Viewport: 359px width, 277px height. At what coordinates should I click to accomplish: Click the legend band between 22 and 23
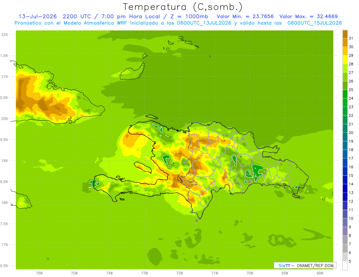point(345,111)
